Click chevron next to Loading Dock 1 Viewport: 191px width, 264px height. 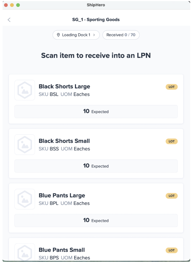[x=94, y=35]
